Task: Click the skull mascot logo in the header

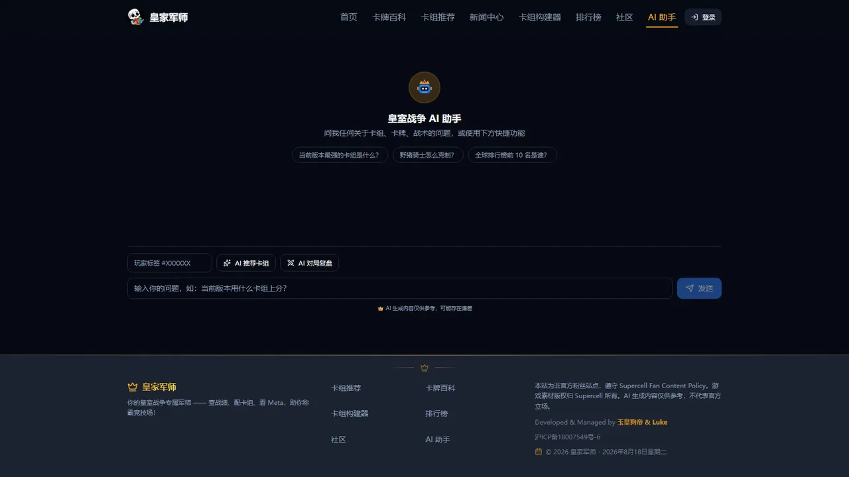Action: coord(136,17)
